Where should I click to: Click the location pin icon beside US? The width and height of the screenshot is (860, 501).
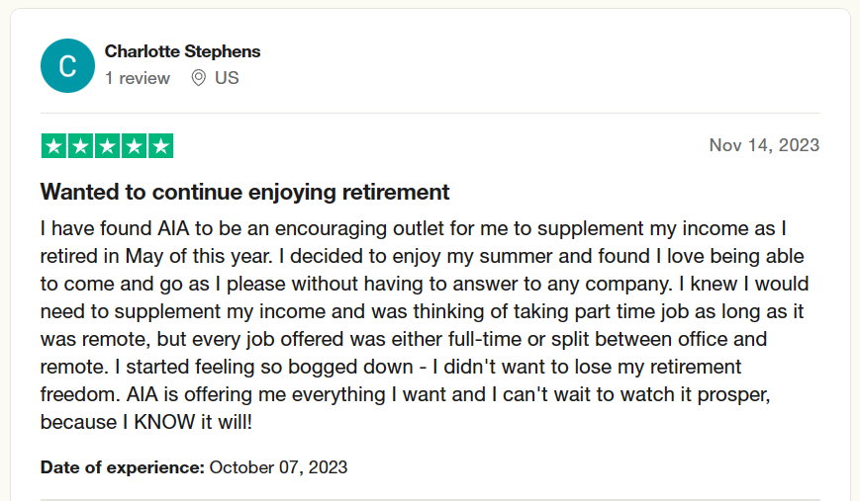[198, 78]
